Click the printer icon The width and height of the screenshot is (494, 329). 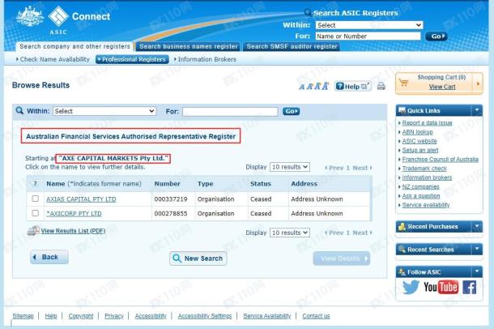coord(381,86)
